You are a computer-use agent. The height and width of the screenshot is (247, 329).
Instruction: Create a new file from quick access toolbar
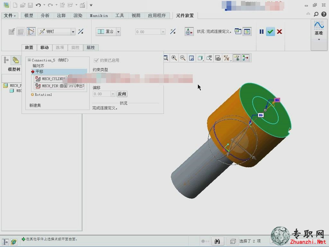pos(15,5)
